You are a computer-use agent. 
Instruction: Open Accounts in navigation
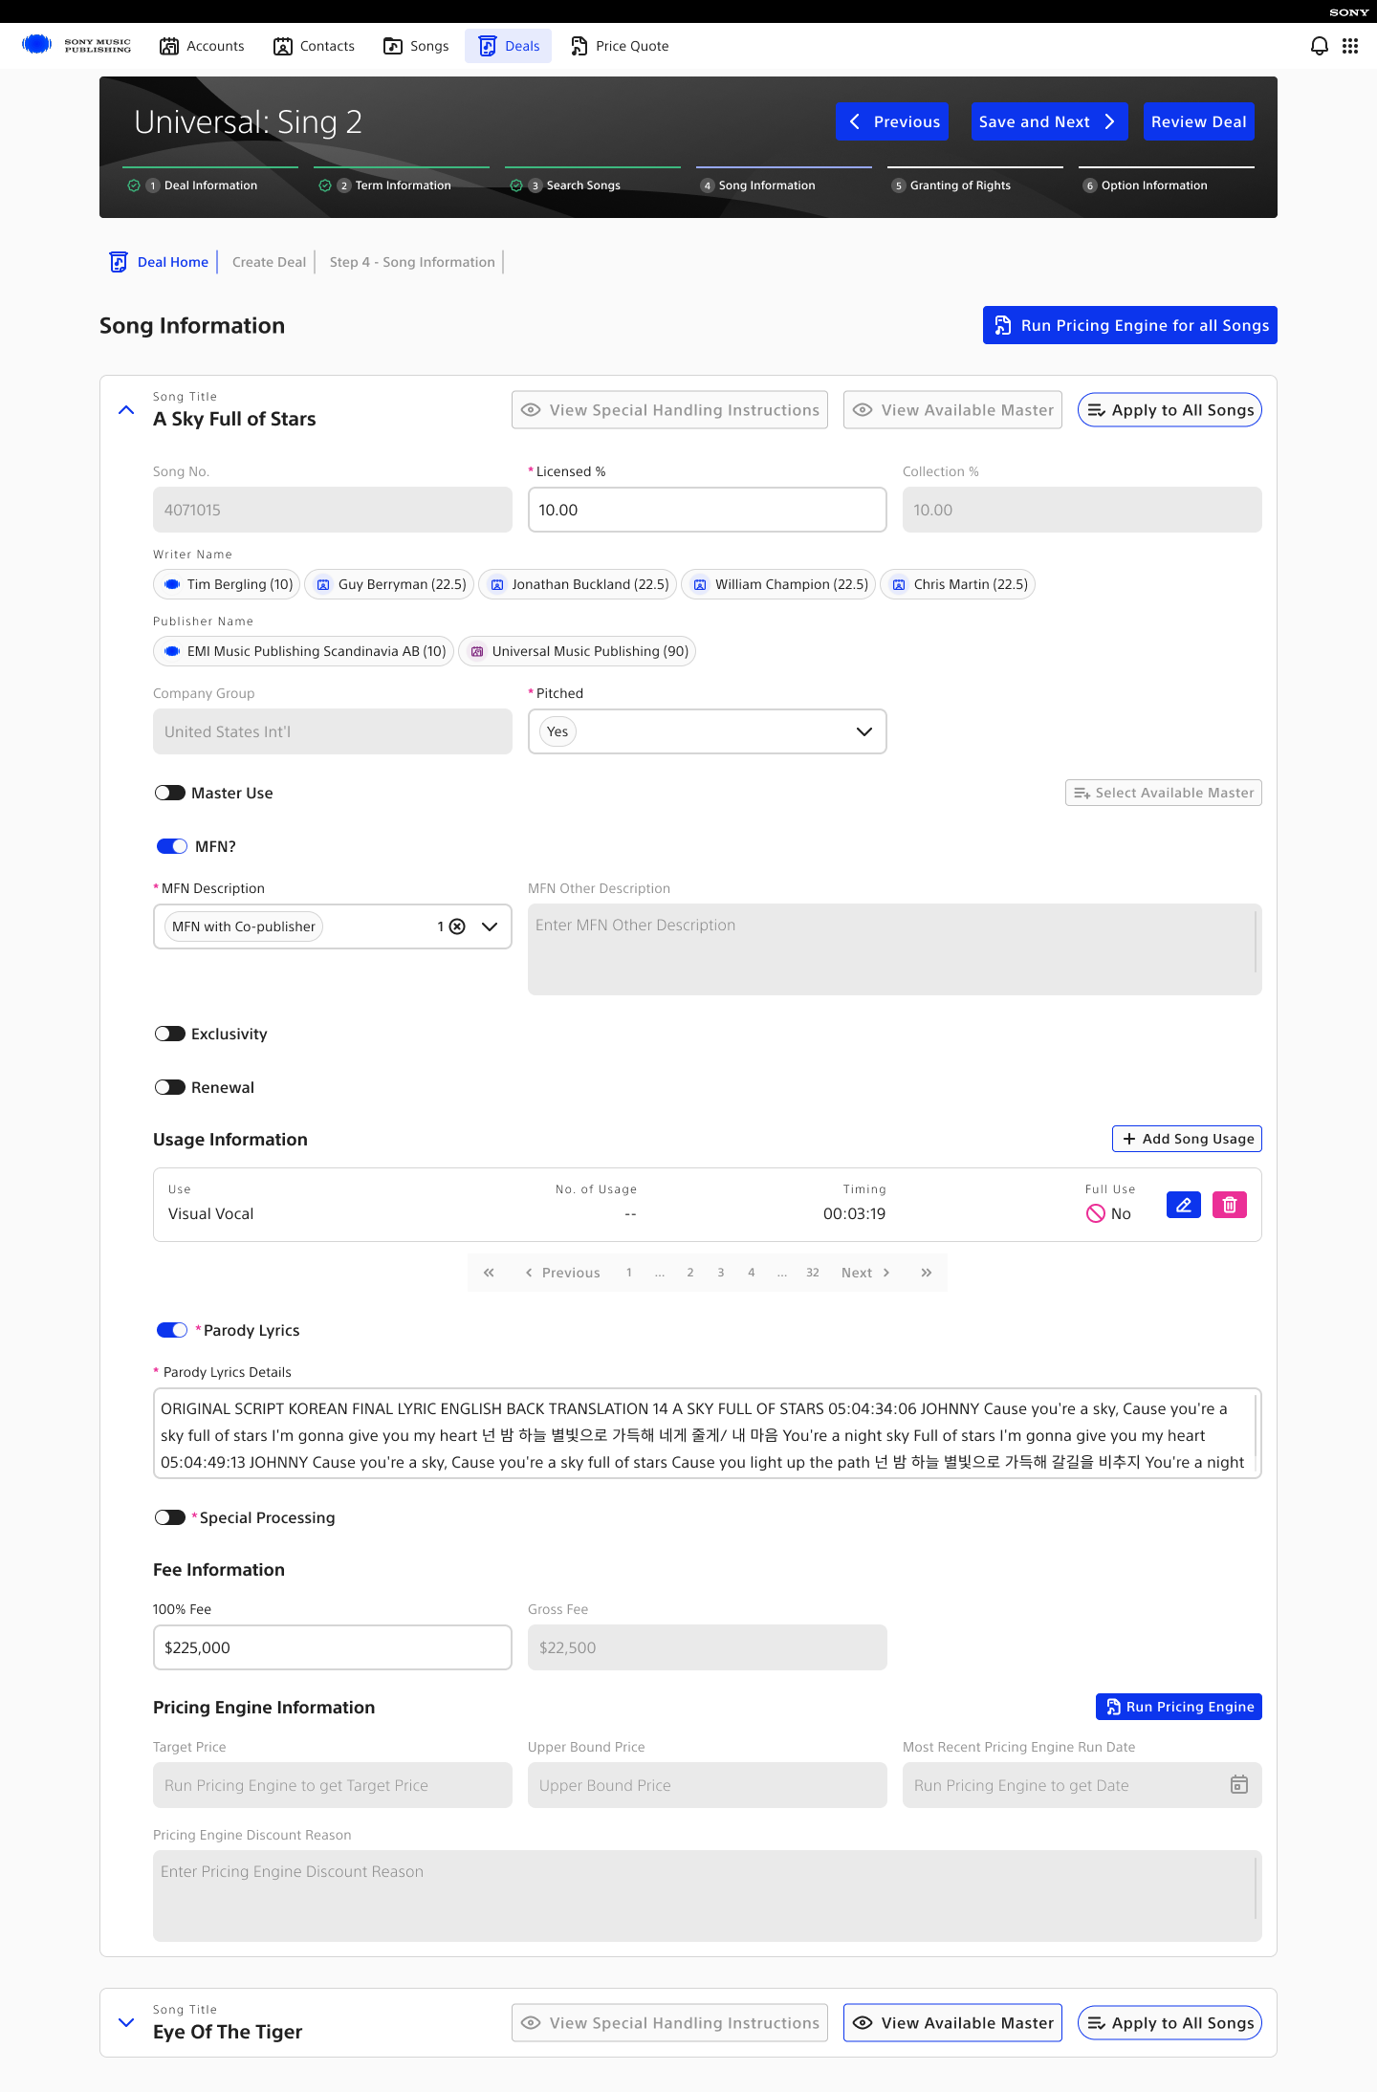[202, 46]
